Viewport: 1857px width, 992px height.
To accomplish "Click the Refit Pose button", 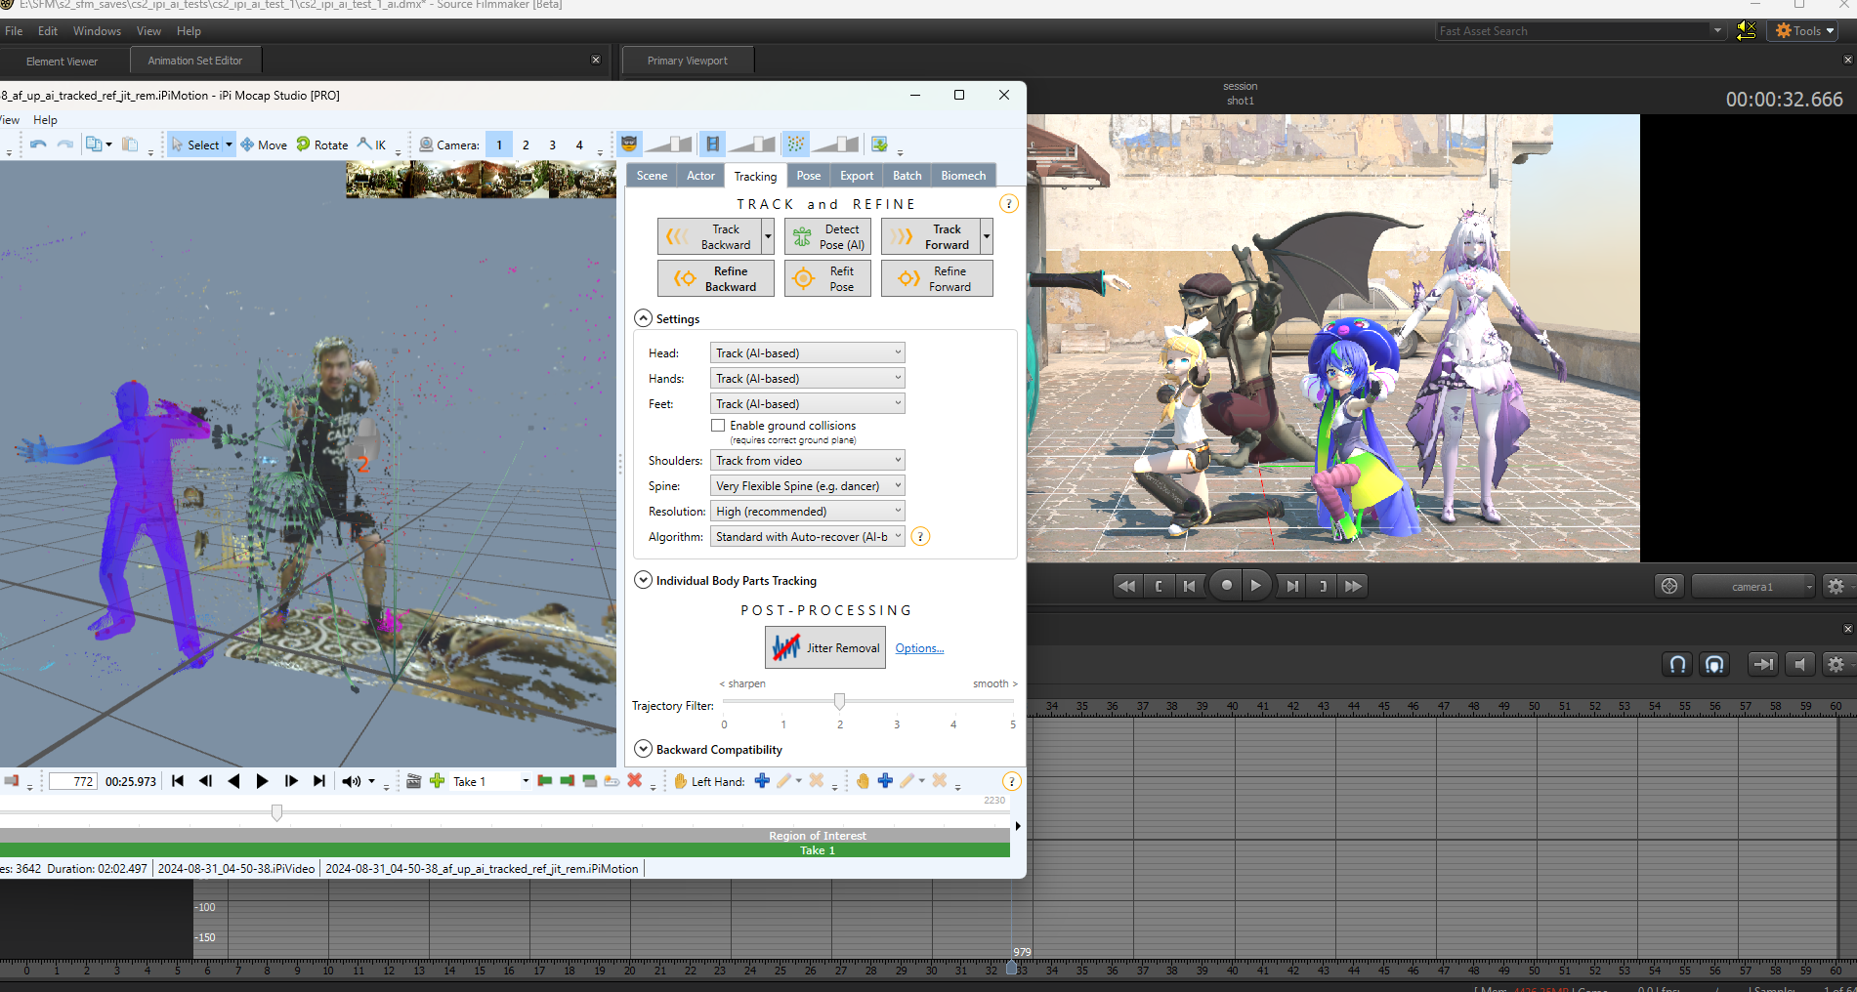I will coord(827,279).
